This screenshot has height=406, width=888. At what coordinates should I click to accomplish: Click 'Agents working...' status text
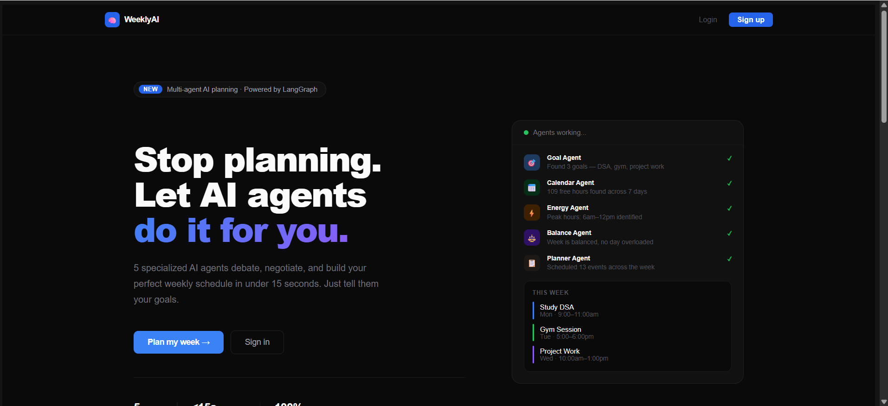coord(559,133)
